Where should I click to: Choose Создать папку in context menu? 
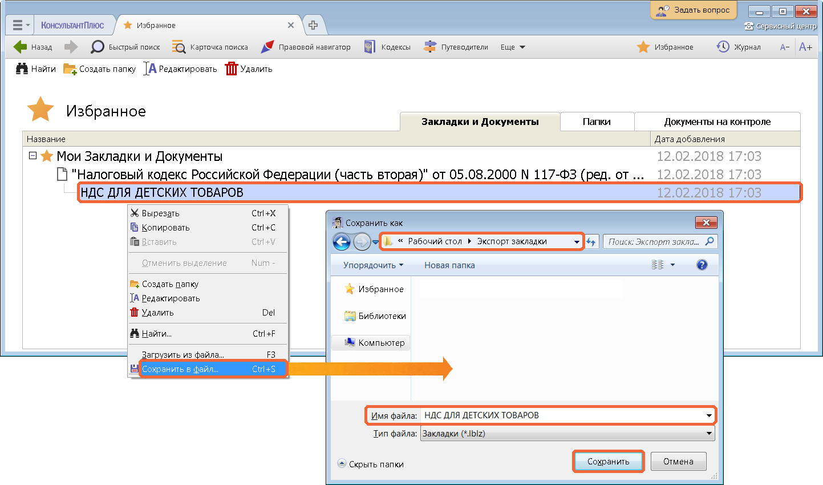[x=208, y=284]
